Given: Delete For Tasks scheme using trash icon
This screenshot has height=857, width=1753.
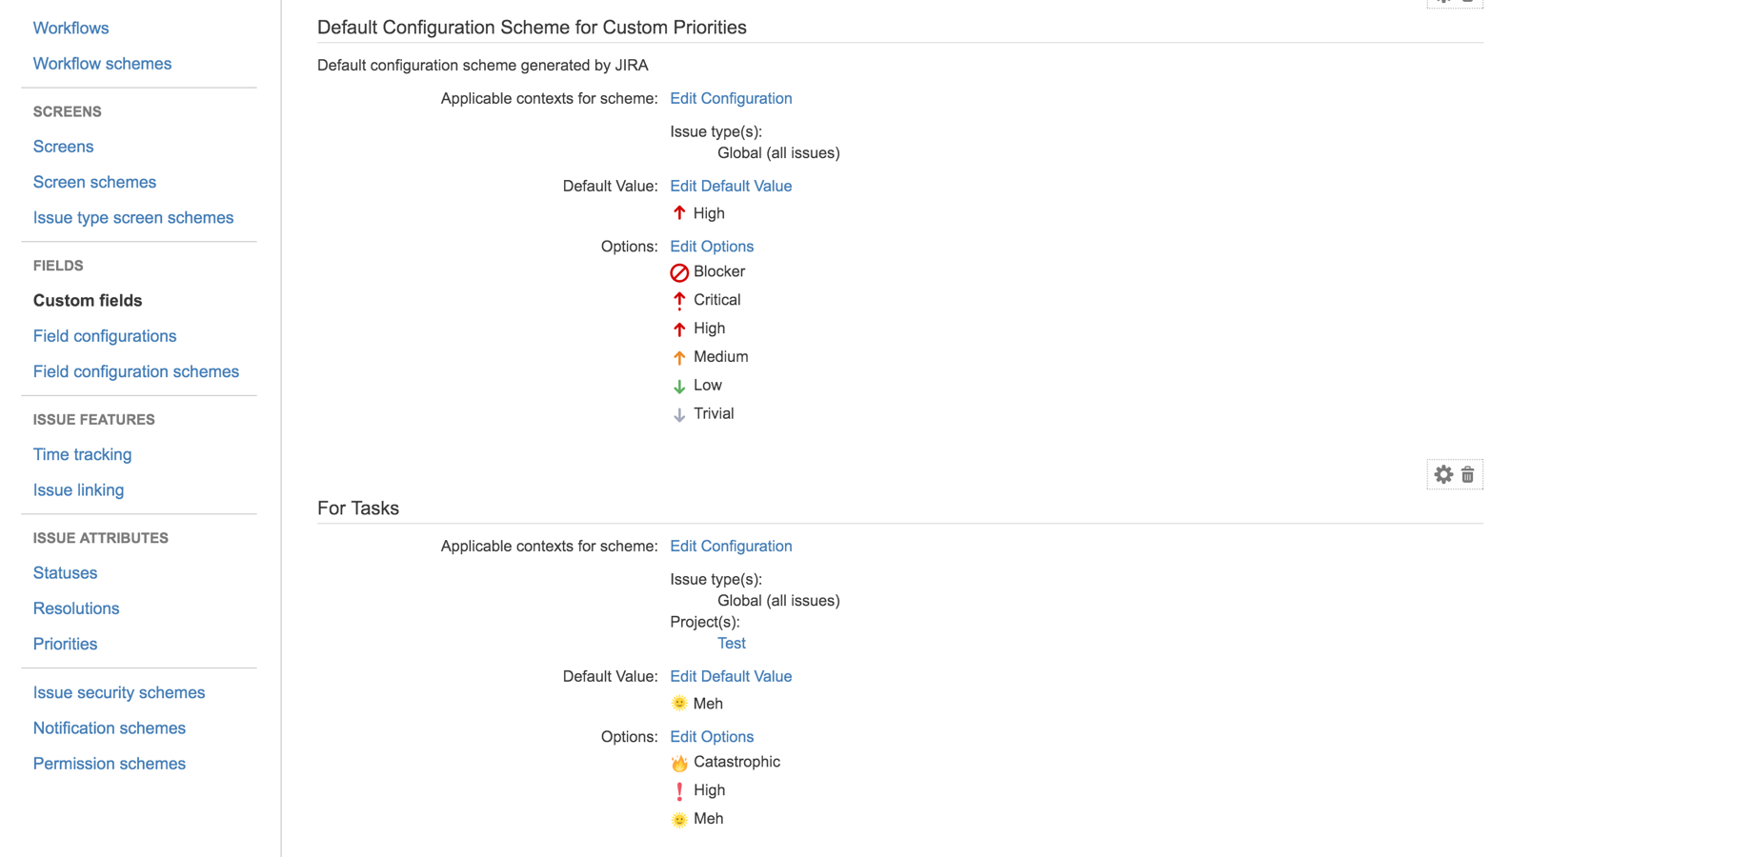Looking at the screenshot, I should [1468, 474].
